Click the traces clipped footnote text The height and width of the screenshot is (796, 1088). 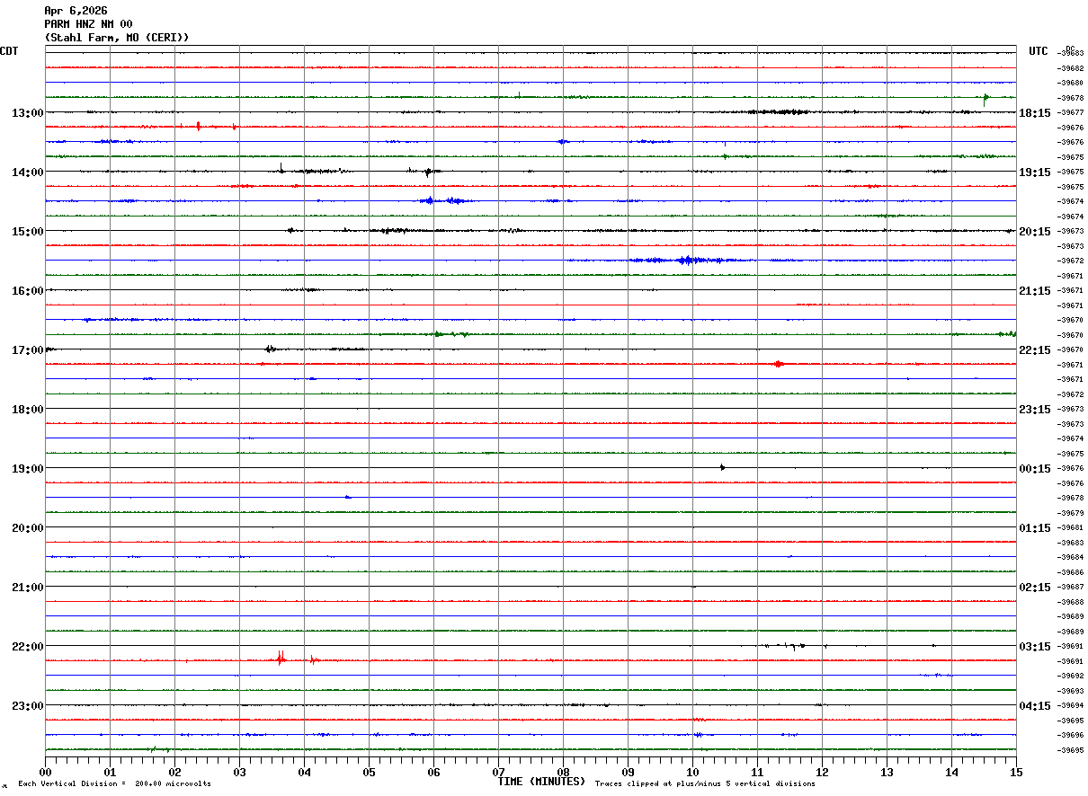[705, 784]
